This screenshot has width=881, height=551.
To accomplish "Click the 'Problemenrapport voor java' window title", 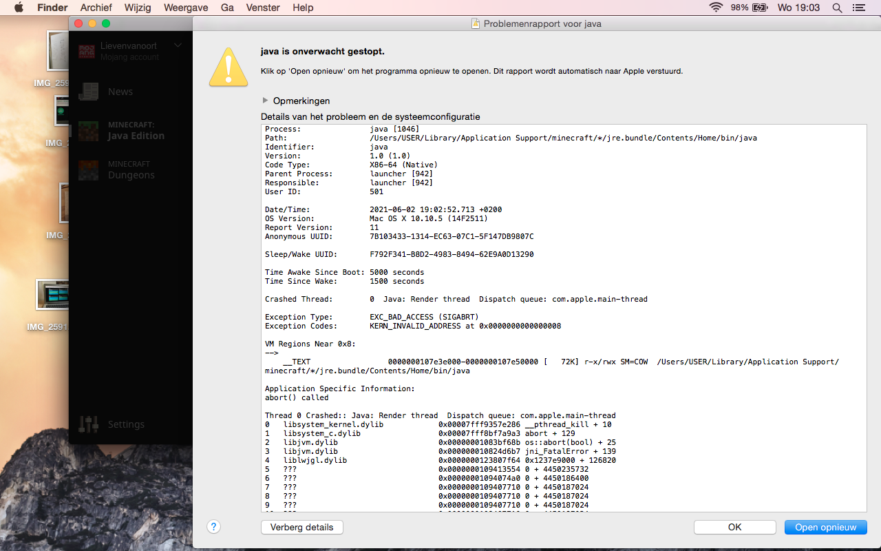I will coord(542,23).
